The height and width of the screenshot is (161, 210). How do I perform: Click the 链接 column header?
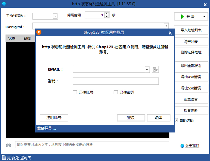pos(27,38)
